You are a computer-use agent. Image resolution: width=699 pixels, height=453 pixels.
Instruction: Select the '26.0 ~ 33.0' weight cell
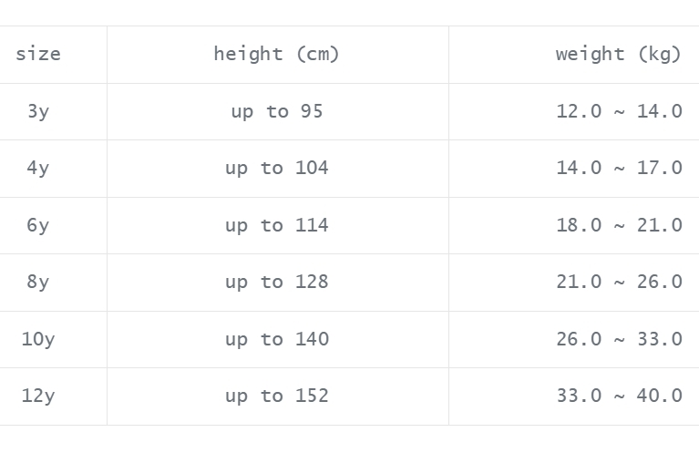(x=619, y=339)
